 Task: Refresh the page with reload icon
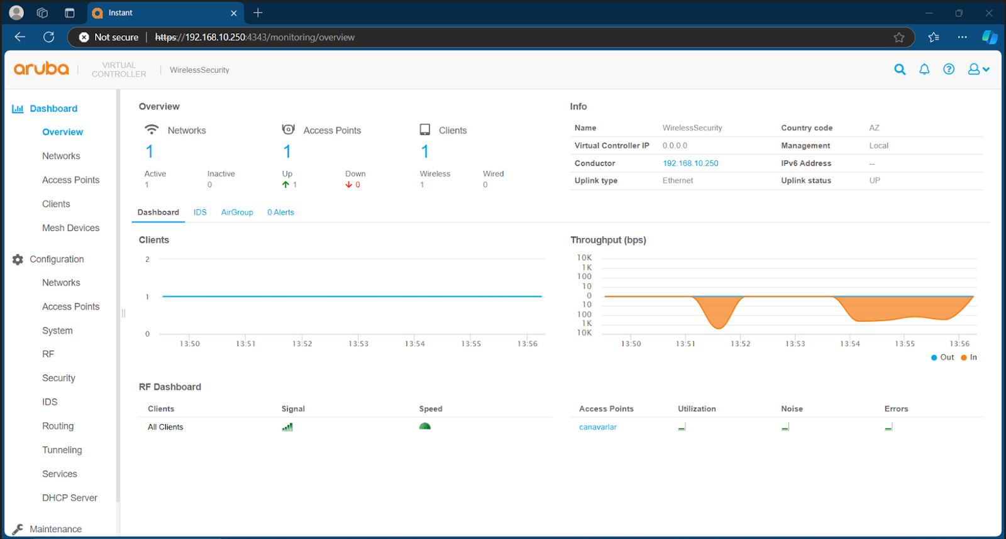(x=49, y=37)
